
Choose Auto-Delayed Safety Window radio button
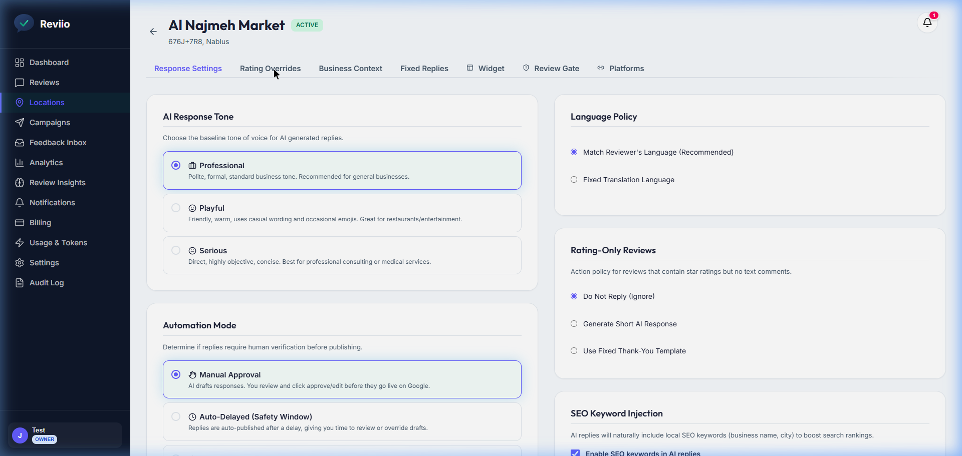click(176, 416)
